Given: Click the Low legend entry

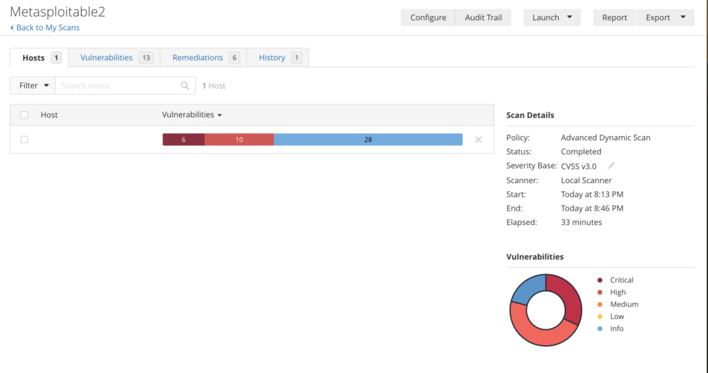Looking at the screenshot, I should coord(611,316).
